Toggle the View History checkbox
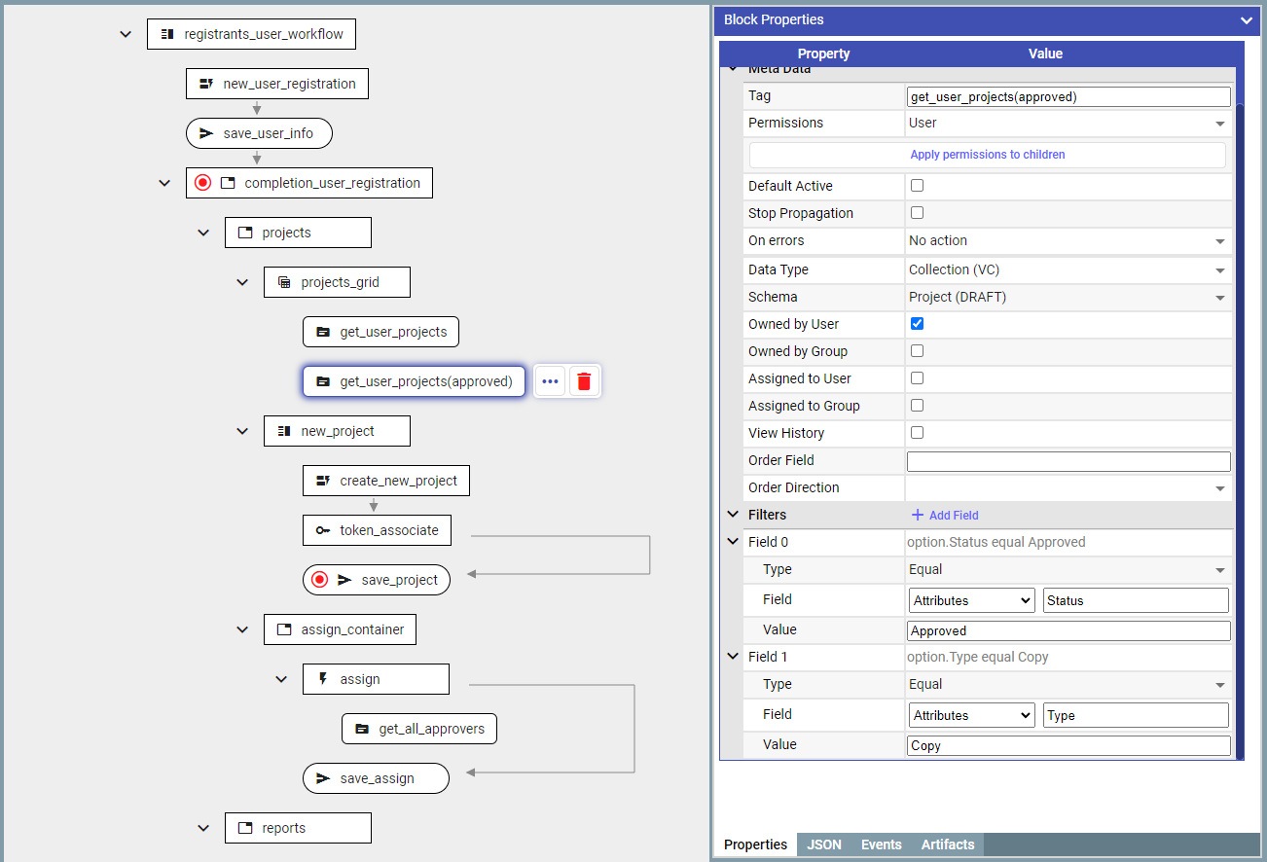 click(917, 433)
